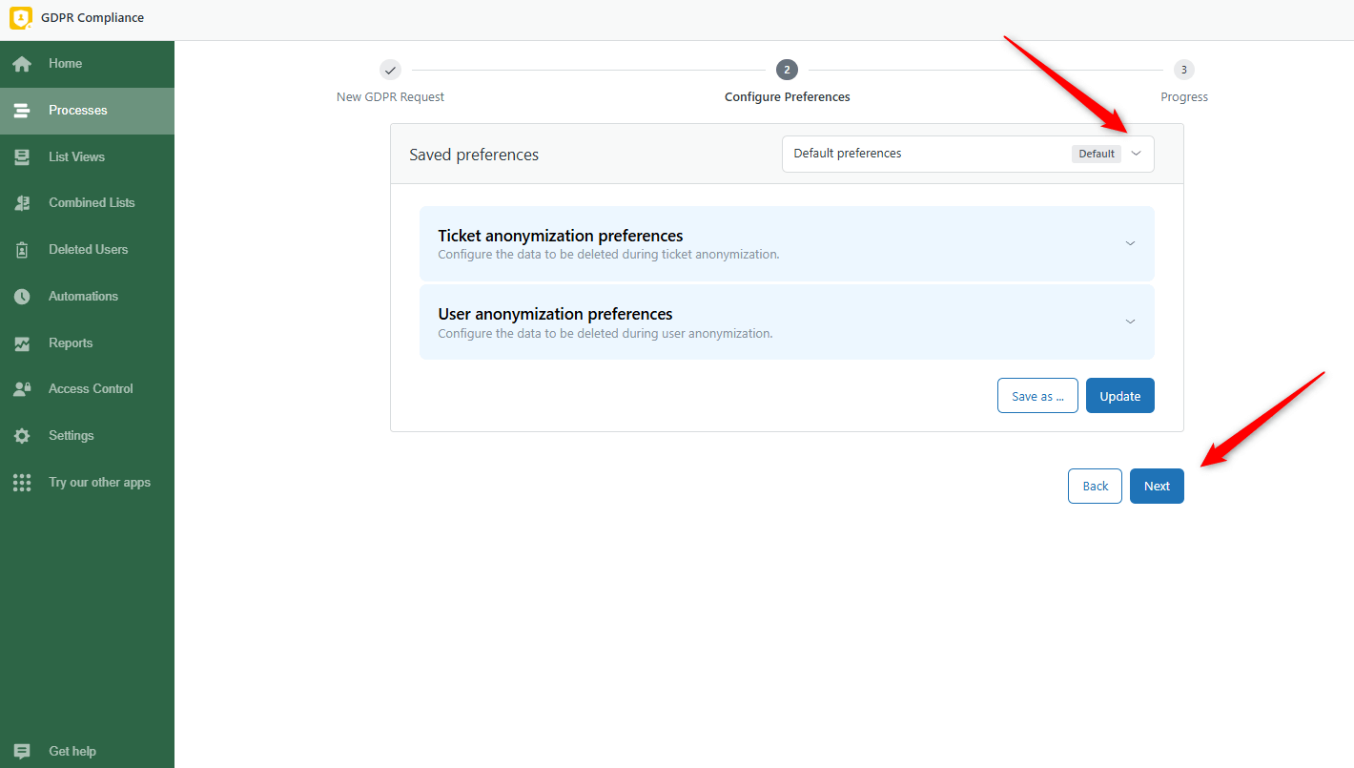Click the Processes icon in sidebar
1354x768 pixels.
coord(22,111)
